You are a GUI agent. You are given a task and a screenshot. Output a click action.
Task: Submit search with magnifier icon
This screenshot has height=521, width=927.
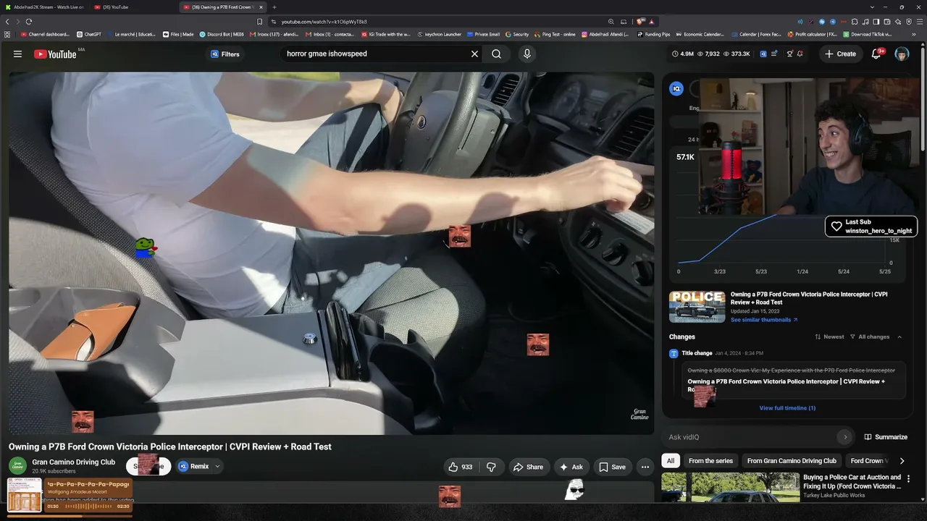[x=497, y=54]
